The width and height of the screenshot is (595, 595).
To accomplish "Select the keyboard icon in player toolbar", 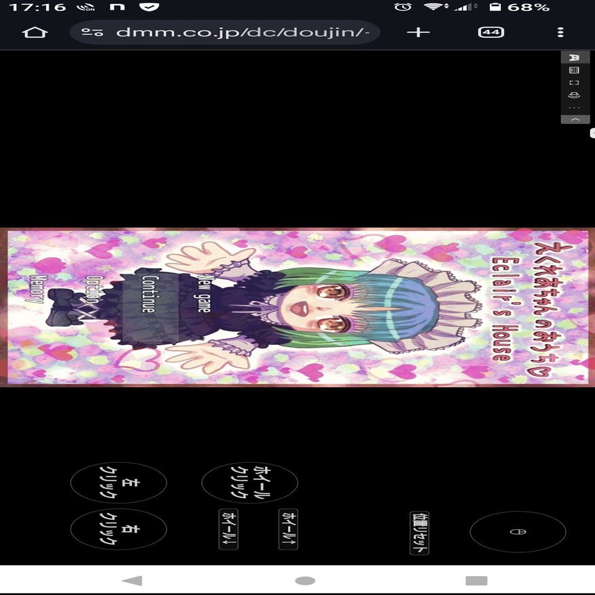I will [x=575, y=70].
